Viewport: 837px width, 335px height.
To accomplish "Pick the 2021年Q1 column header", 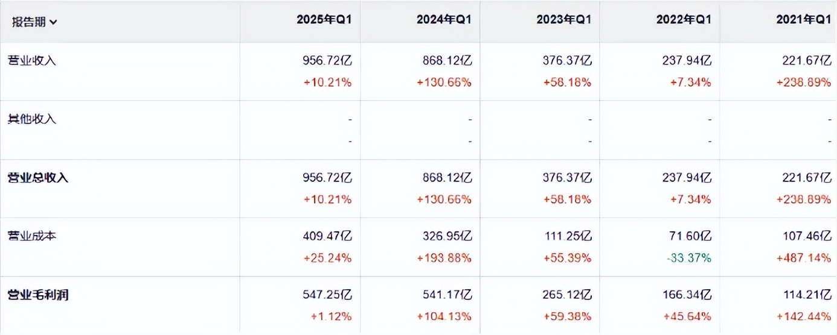I will click(x=803, y=20).
